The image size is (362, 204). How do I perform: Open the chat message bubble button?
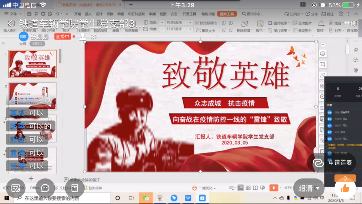point(45,188)
